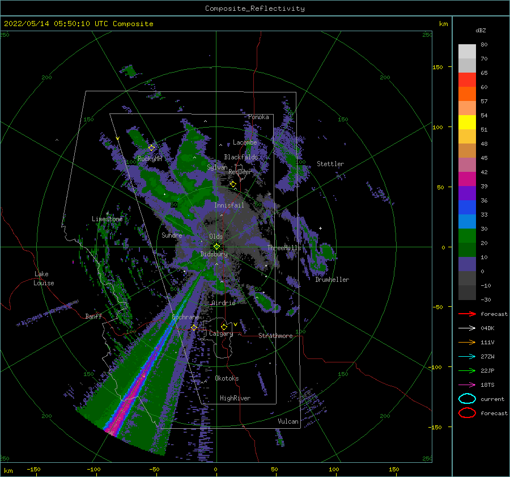
Task: Click the Ponoka label
Action: pyautogui.click(x=258, y=117)
